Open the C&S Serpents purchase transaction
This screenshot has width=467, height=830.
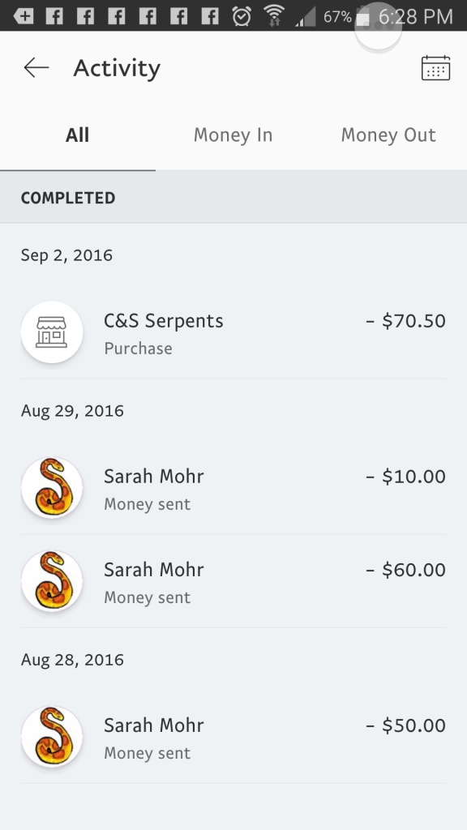tap(233, 332)
